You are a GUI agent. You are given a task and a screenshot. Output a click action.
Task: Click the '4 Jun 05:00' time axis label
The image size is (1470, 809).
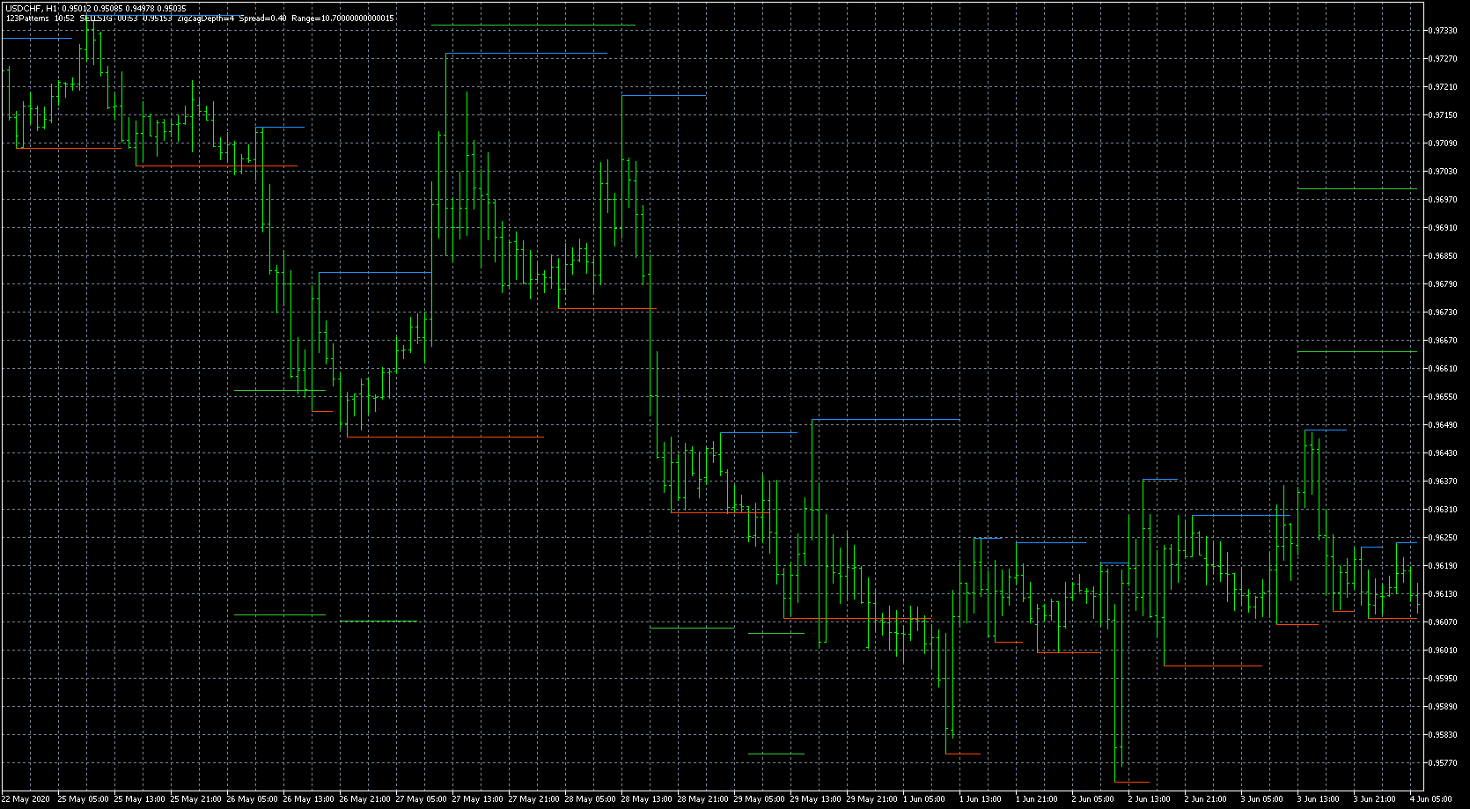click(x=1433, y=799)
